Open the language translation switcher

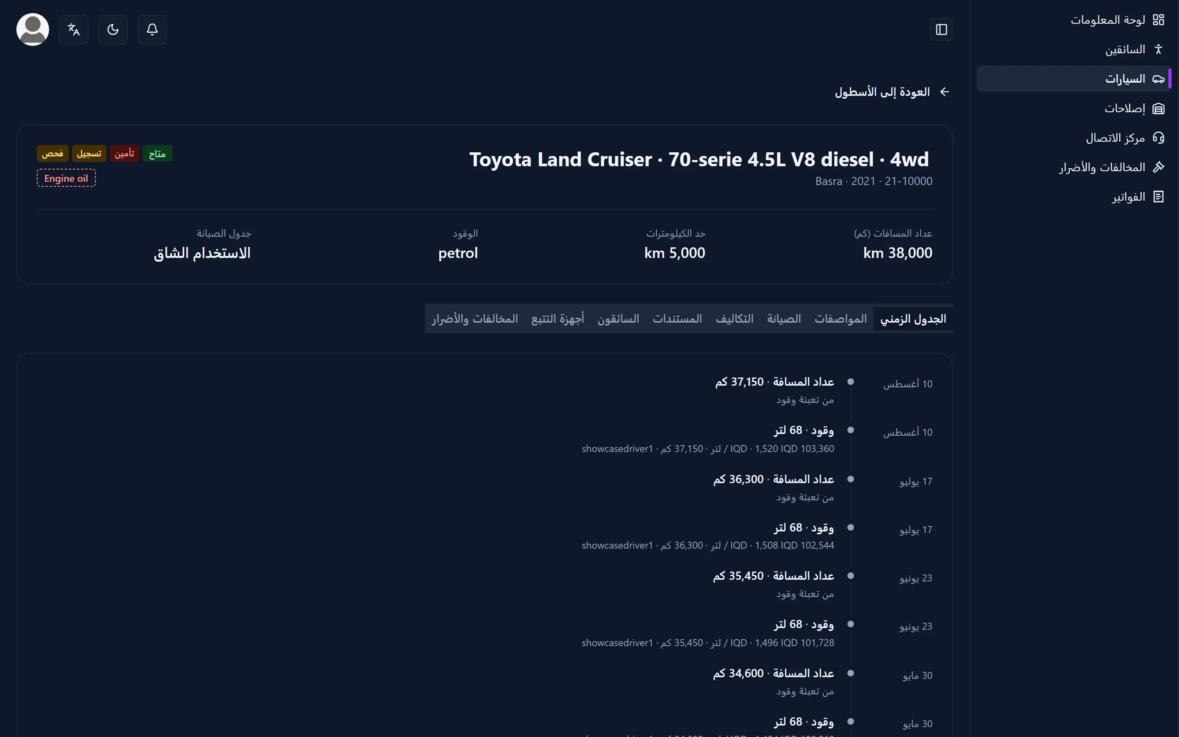coord(74,29)
